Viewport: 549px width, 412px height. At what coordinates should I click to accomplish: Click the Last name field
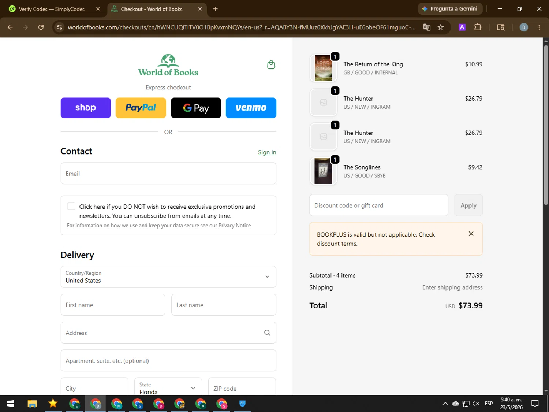pos(224,305)
